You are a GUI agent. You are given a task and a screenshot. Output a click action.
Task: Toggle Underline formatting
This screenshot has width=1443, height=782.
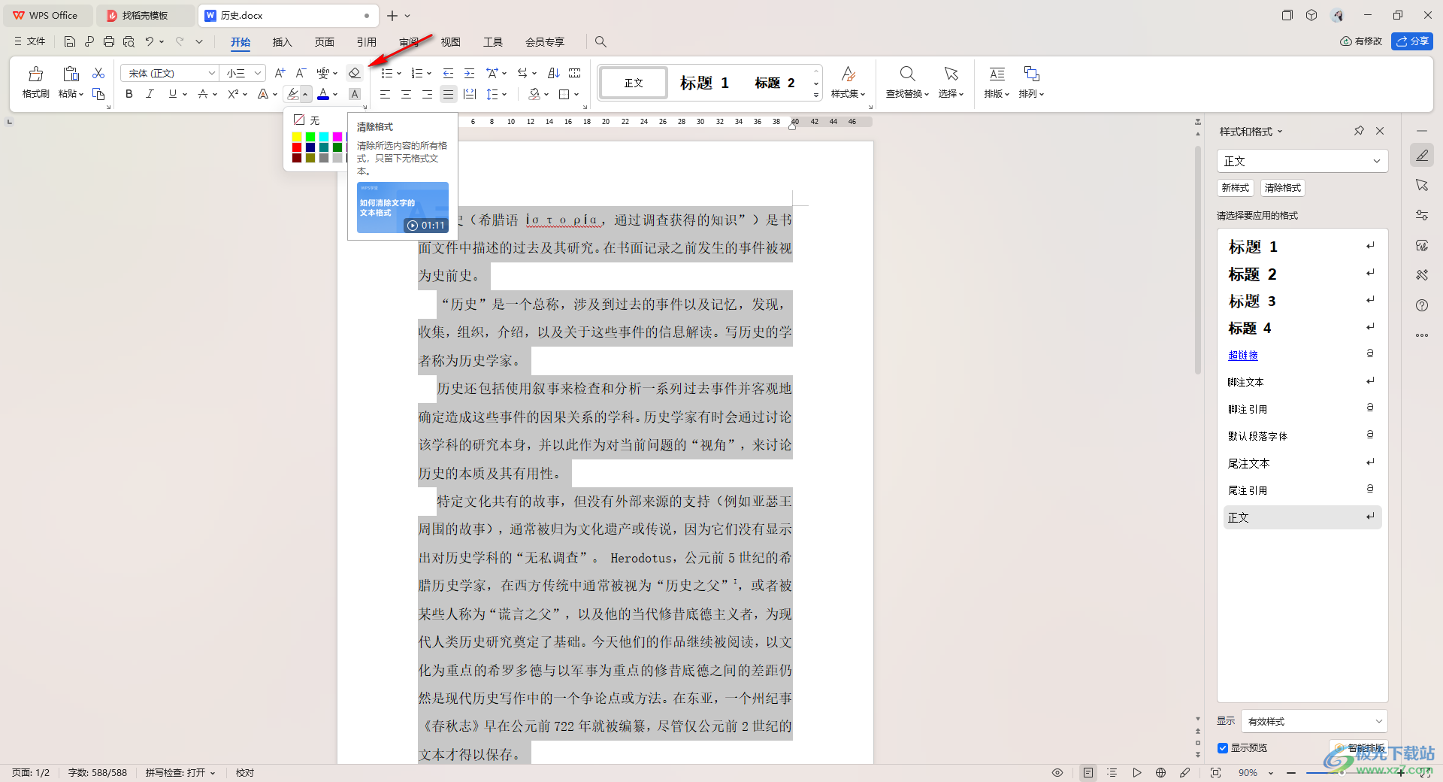coord(172,94)
